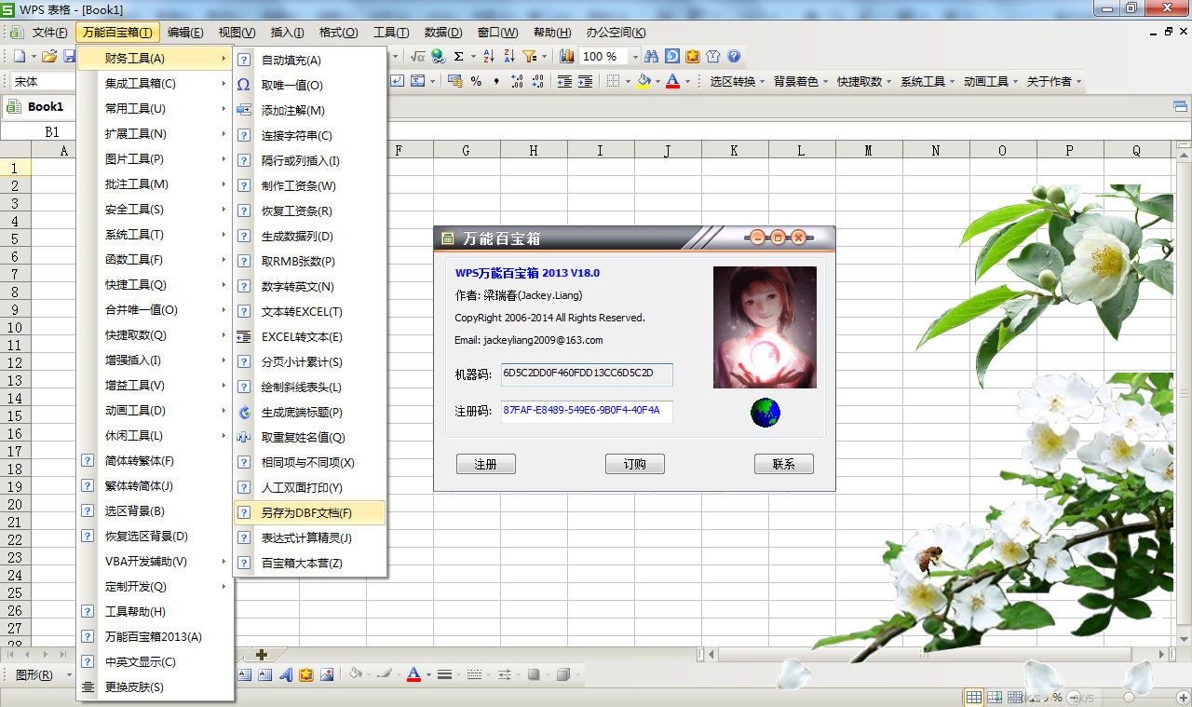Click the 机器码 text field

point(587,374)
